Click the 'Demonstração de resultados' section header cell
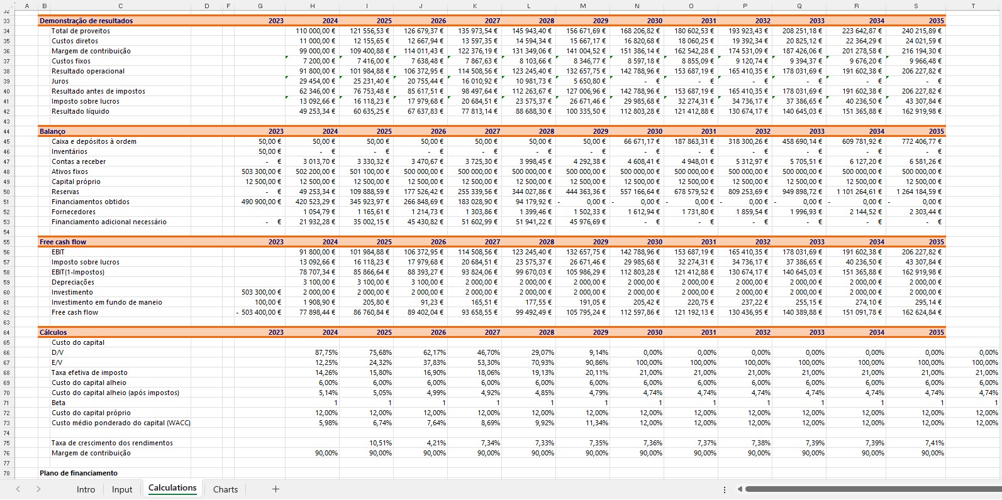This screenshot has height=500, width=1002. click(x=86, y=21)
